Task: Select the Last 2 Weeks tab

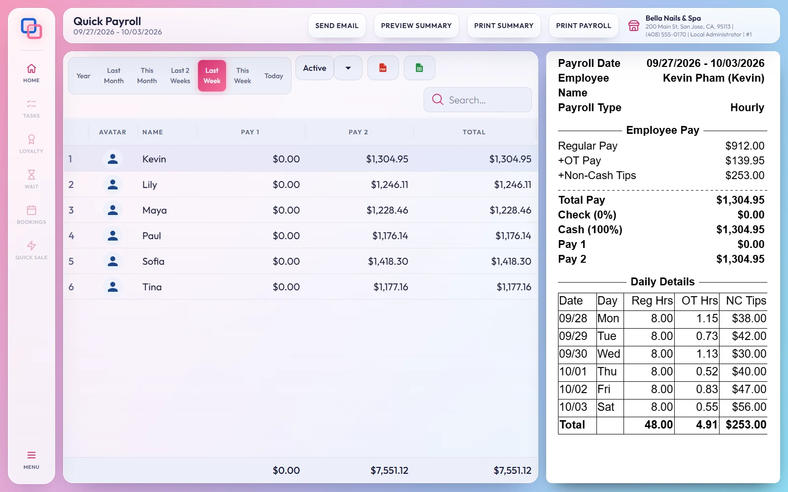Action: tap(180, 76)
